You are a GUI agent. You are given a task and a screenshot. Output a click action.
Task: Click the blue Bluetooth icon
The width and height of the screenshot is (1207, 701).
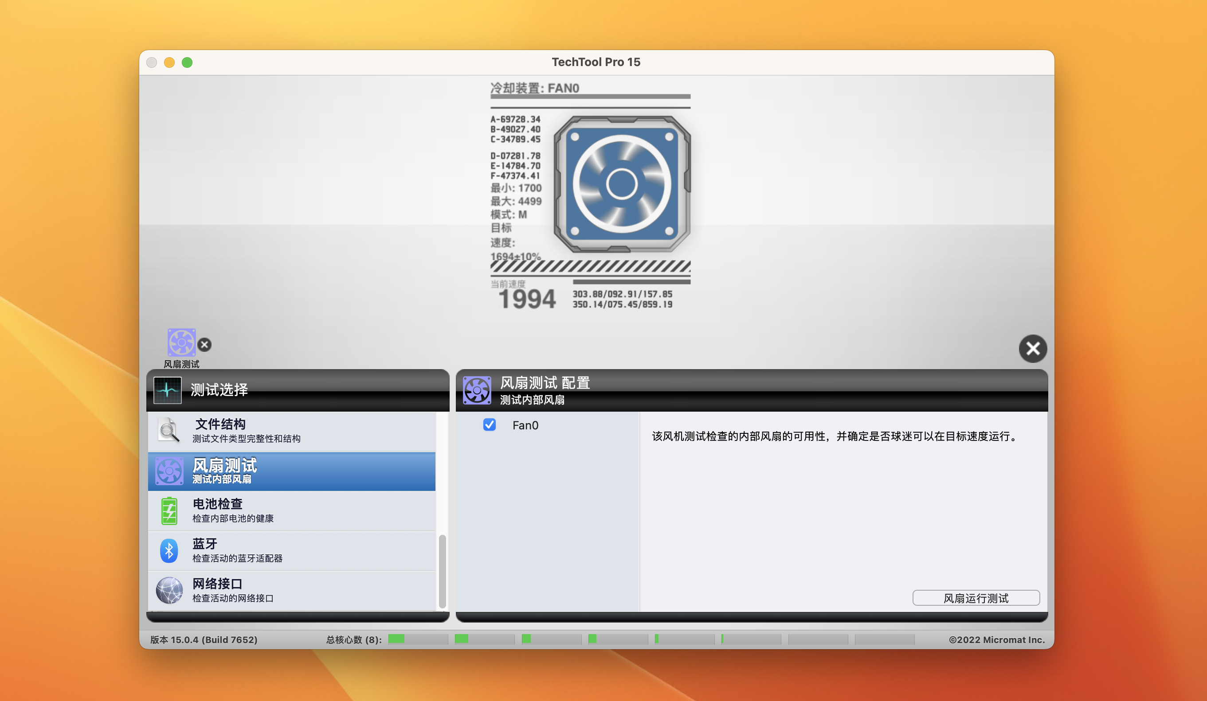point(169,551)
